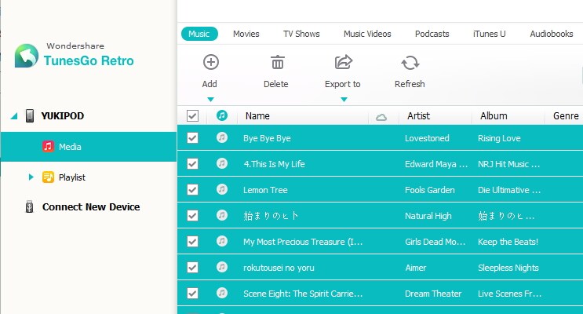
Task: Sort by the Name column header
Action: (257, 116)
